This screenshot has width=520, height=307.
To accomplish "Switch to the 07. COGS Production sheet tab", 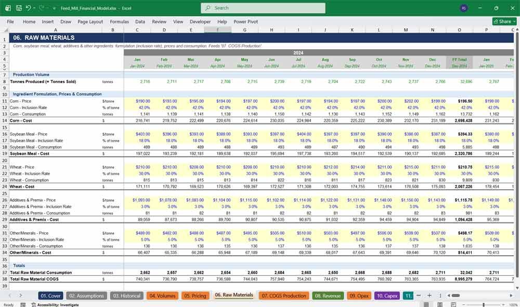I will click(284, 296).
